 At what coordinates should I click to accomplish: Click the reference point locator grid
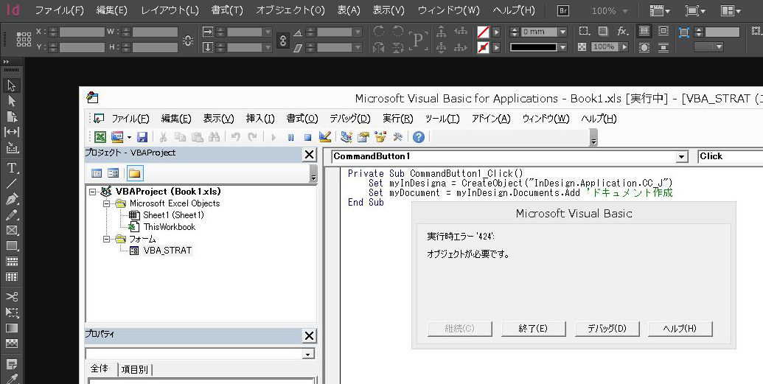click(x=24, y=39)
